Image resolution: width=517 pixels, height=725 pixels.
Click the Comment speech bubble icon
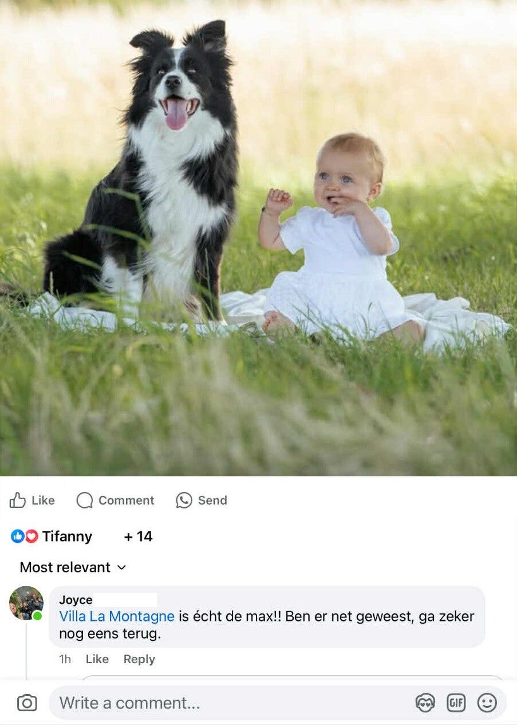click(85, 500)
